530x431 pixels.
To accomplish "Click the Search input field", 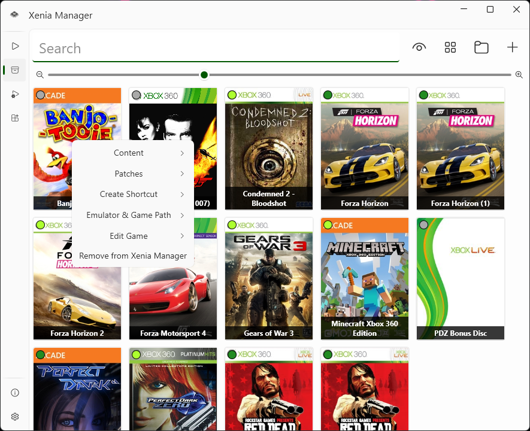I will point(216,48).
